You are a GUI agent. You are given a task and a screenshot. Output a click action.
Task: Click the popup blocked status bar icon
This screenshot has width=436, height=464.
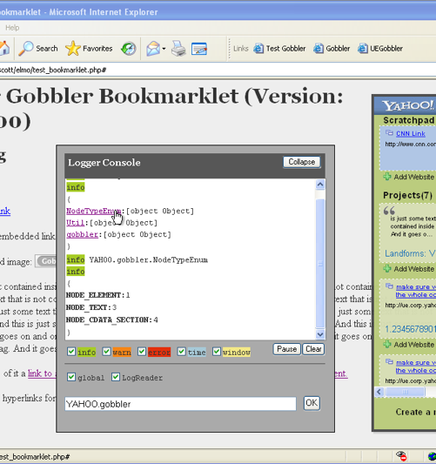point(402,455)
